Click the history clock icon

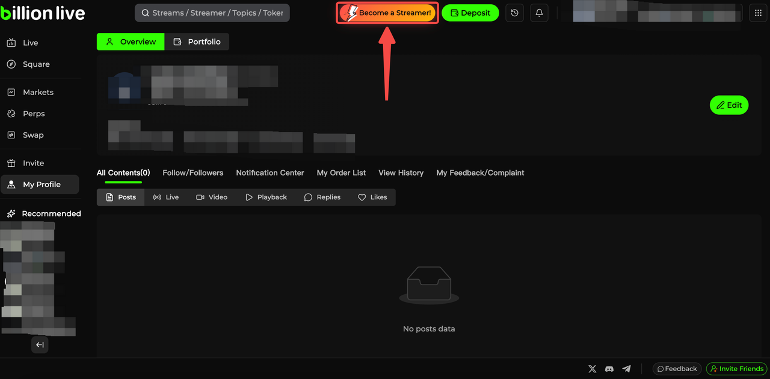[514, 13]
